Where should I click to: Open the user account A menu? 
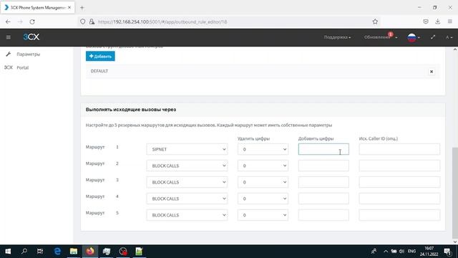449,37
